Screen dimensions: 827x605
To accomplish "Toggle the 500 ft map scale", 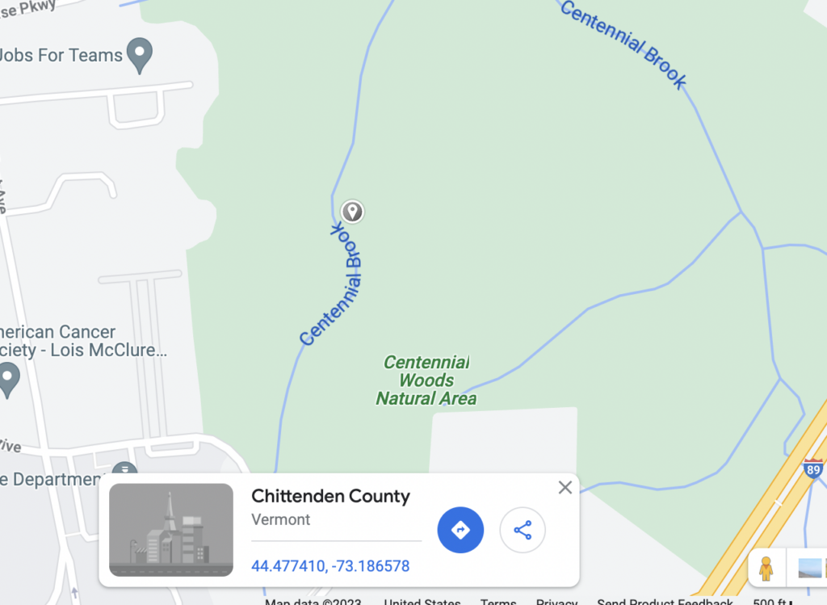I will (x=773, y=601).
